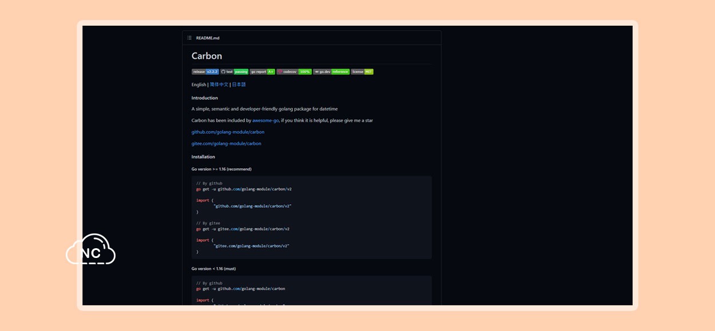Viewport: 715px width, 331px height.
Task: Click the license MIT badge
Action: click(x=362, y=72)
